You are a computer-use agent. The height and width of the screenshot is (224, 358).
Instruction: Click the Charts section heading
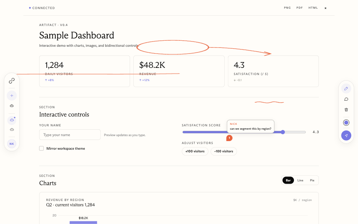coord(48,183)
